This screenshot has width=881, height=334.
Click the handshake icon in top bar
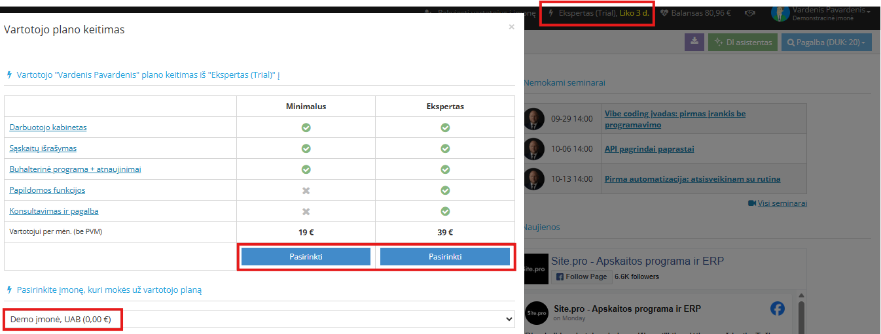pos(750,13)
